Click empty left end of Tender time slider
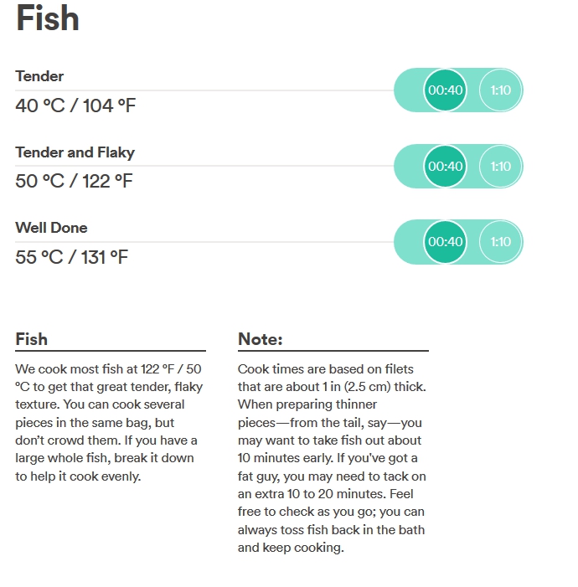The height and width of the screenshot is (587, 578). point(408,90)
